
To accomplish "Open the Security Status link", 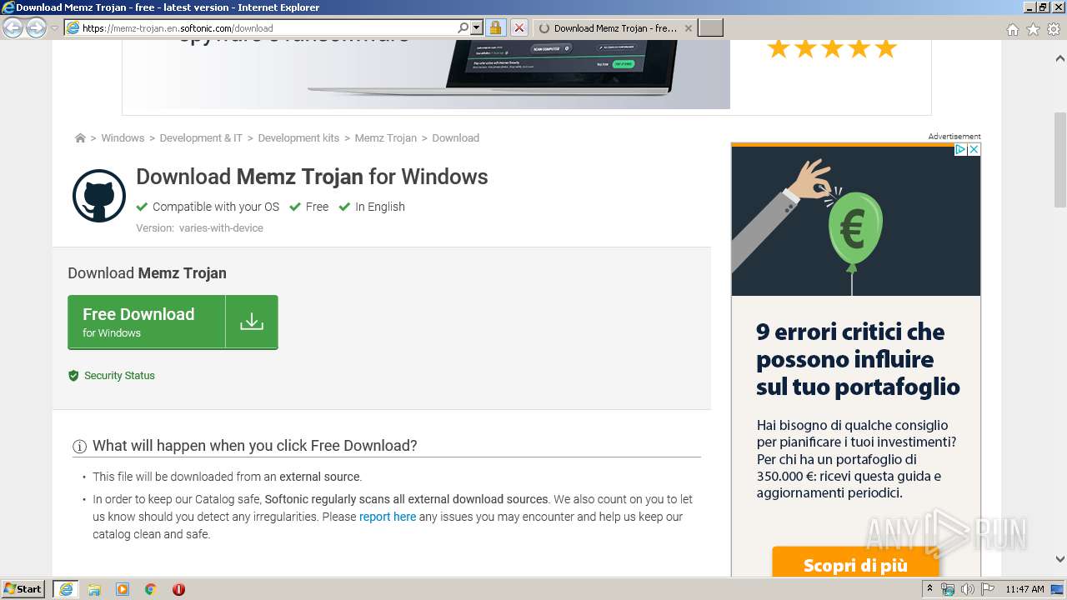I will 119,376.
